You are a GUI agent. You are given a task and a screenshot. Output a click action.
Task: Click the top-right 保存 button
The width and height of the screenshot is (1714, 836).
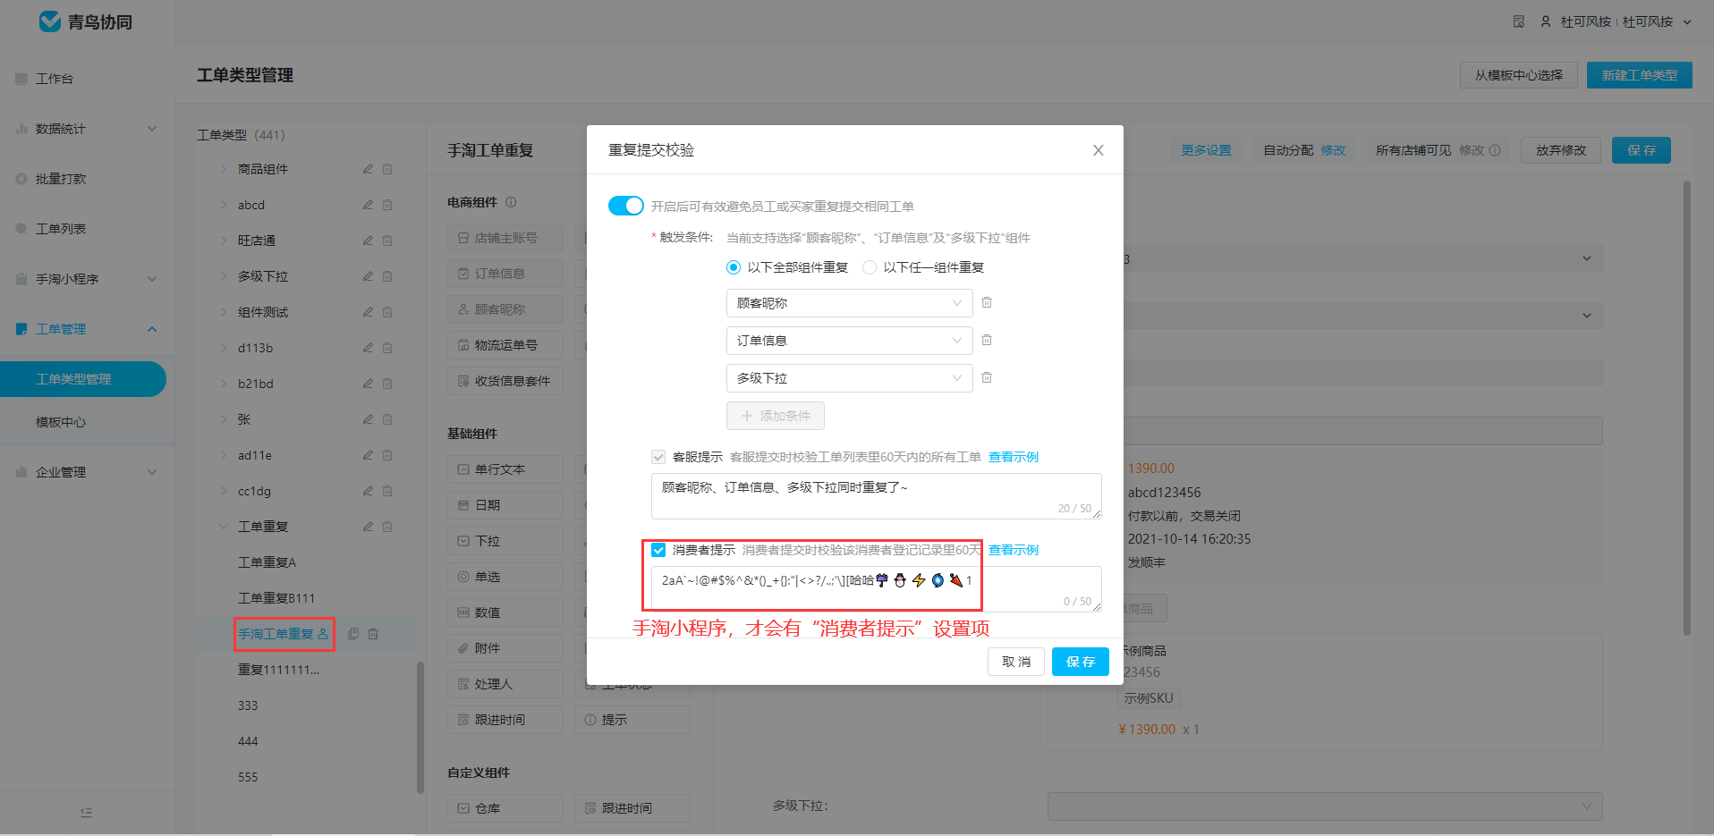point(1642,150)
